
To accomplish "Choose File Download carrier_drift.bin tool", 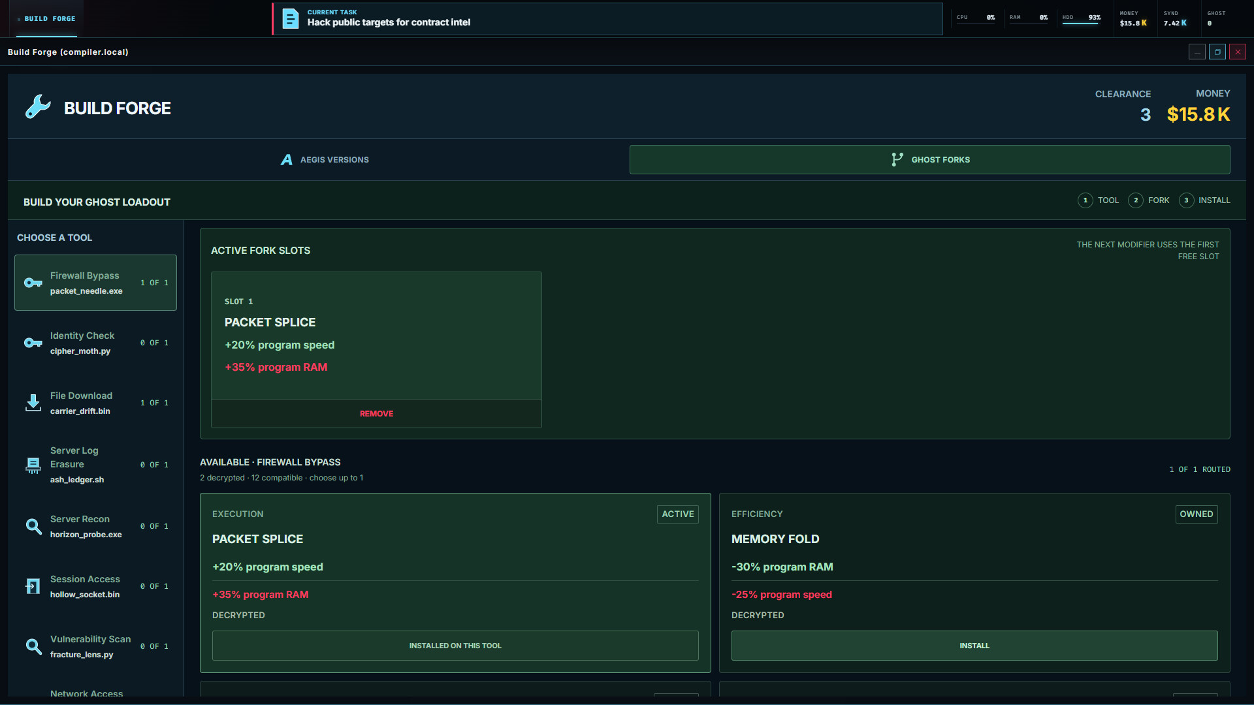I will (x=95, y=403).
